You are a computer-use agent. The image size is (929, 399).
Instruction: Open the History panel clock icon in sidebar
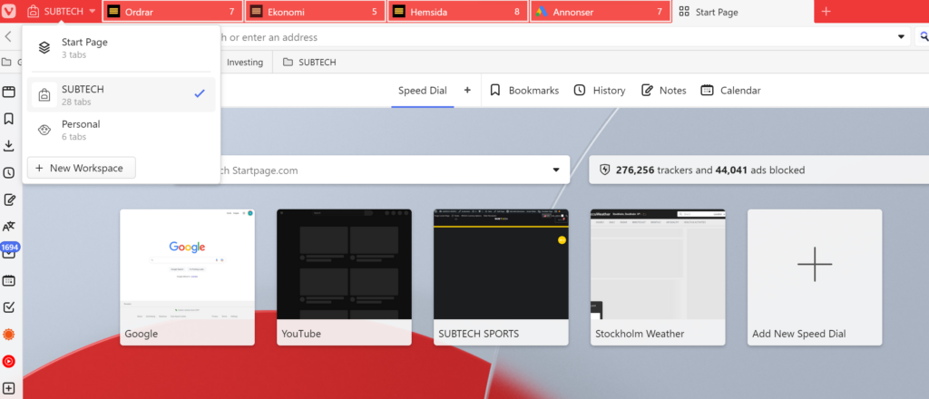tap(9, 173)
